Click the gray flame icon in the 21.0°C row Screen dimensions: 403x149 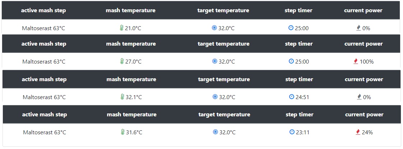coord(358,28)
